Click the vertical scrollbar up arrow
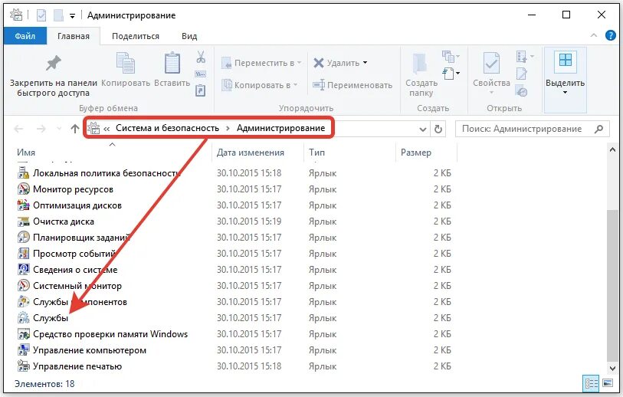Image resolution: width=623 pixels, height=397 pixels. point(612,150)
